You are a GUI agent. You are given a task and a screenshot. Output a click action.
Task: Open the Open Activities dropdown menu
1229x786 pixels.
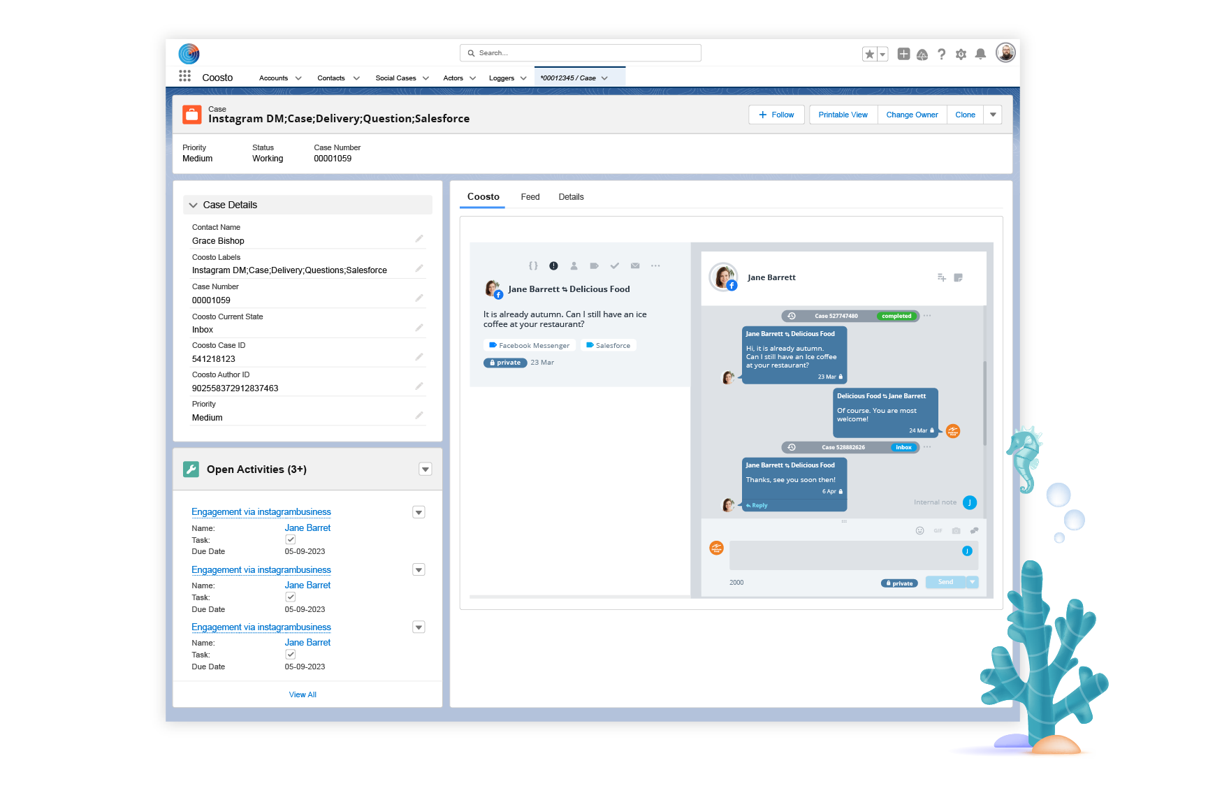[425, 470]
